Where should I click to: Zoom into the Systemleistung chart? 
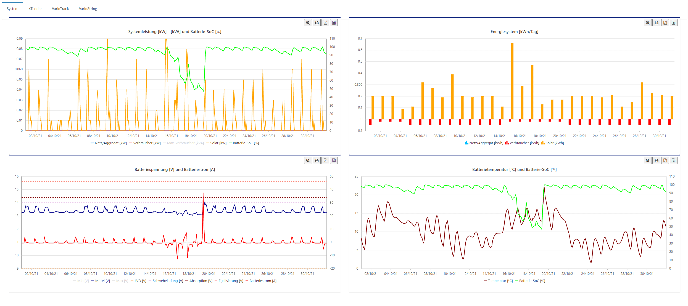(x=308, y=23)
